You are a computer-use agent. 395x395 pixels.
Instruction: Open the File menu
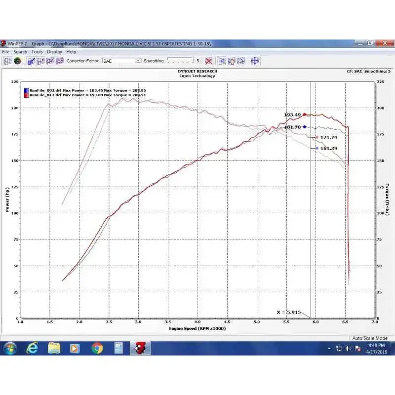[5, 52]
